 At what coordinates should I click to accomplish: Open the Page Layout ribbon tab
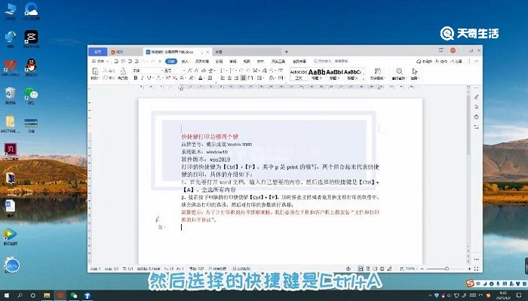click(x=202, y=61)
